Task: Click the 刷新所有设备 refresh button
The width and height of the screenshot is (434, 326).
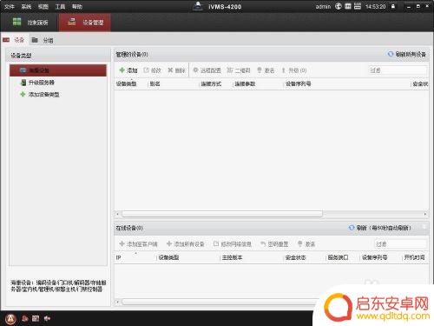Action: (x=407, y=54)
